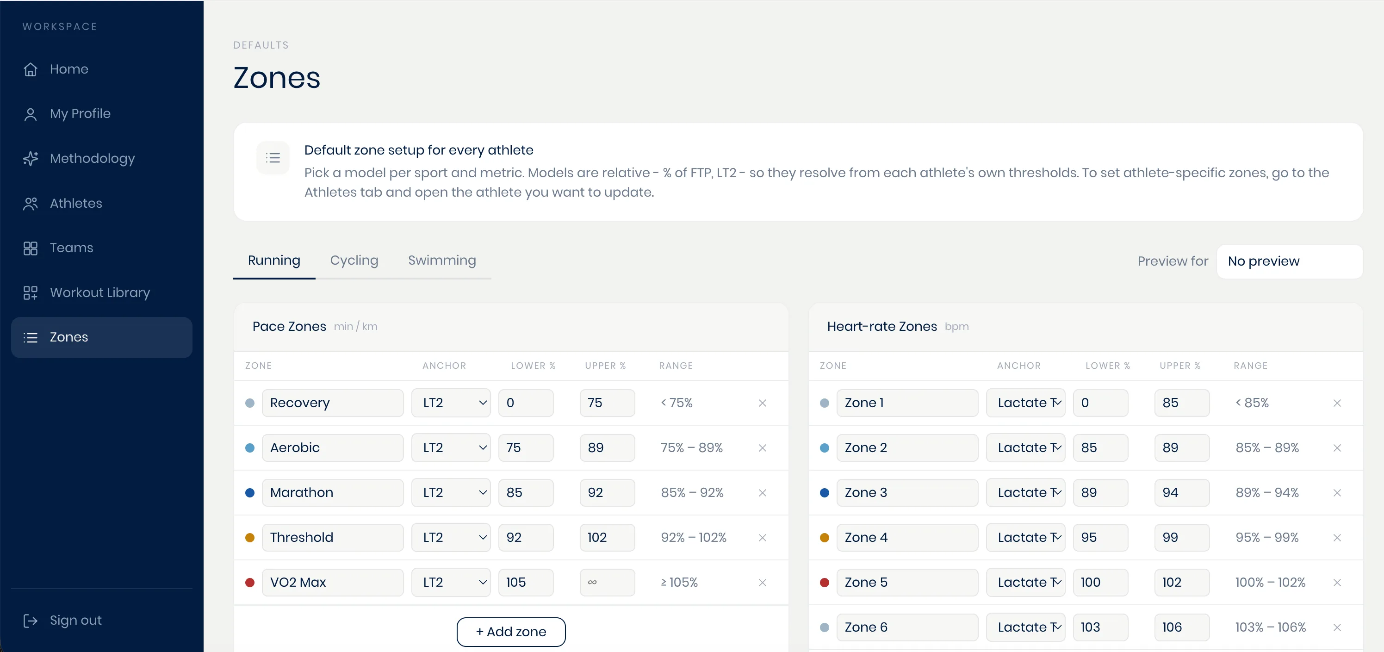This screenshot has width=1384, height=652.
Task: Click the VO2 Max zone red color dot
Action: pos(250,582)
